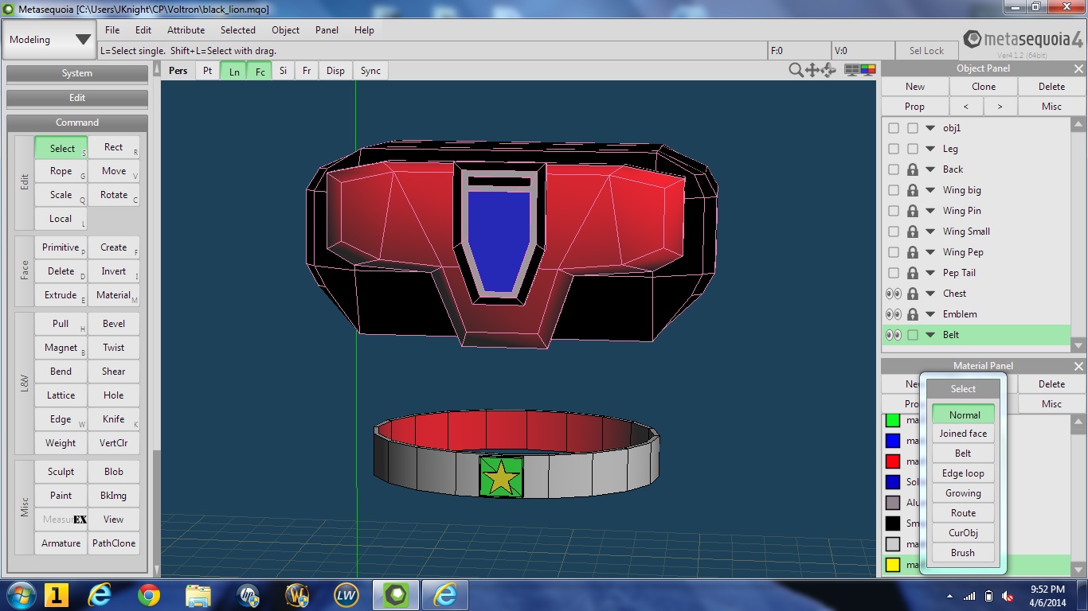Expand the Belt object arrow
The image size is (1088, 611).
[x=930, y=335]
